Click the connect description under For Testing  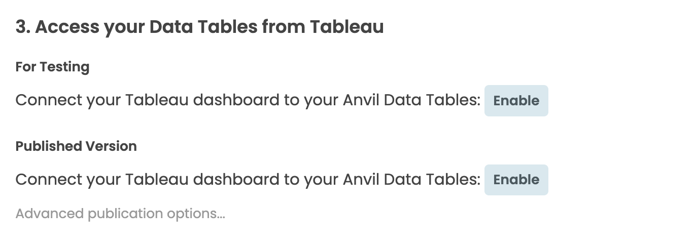[248, 100]
